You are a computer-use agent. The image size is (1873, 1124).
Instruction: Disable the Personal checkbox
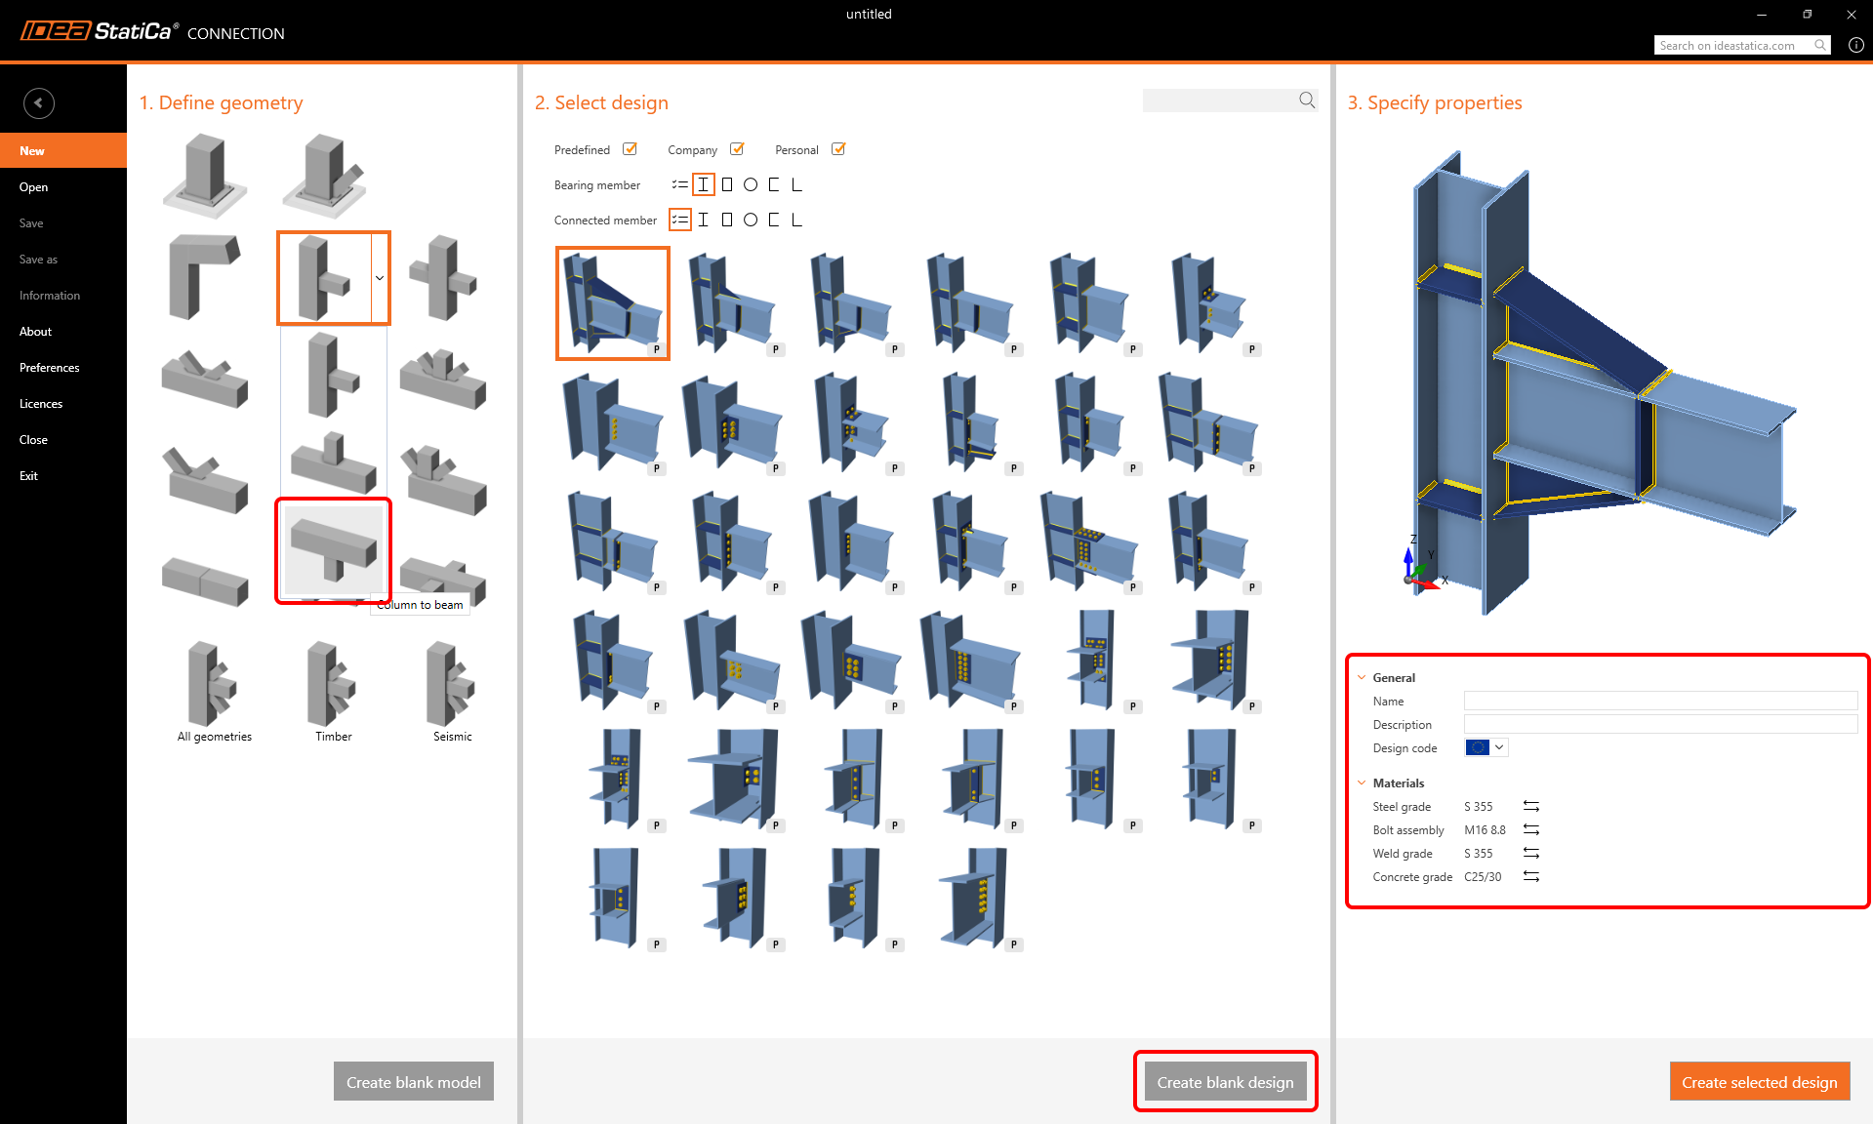pos(837,149)
